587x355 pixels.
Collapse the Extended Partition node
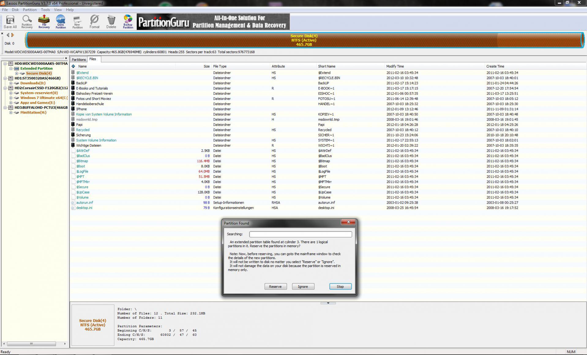point(11,68)
